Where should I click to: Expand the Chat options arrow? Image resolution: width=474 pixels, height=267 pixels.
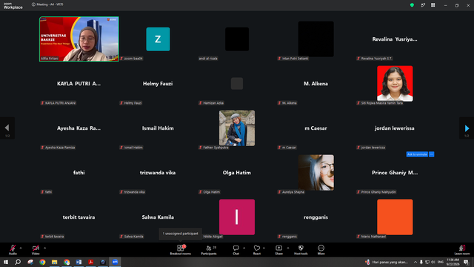pyautogui.click(x=244, y=248)
